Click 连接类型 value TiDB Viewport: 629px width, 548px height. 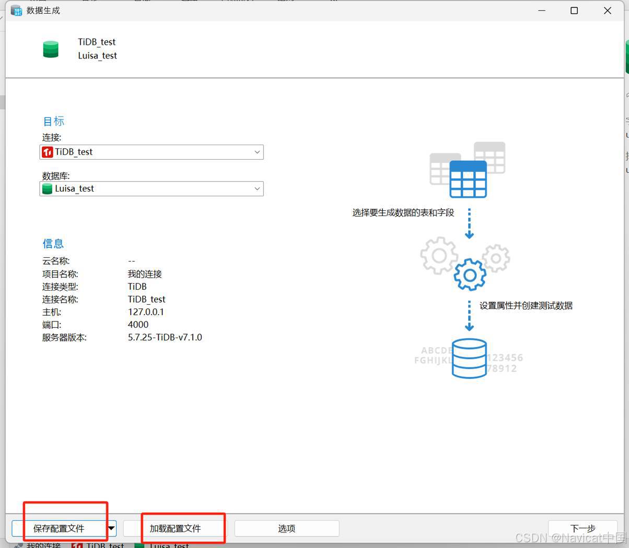(x=137, y=286)
